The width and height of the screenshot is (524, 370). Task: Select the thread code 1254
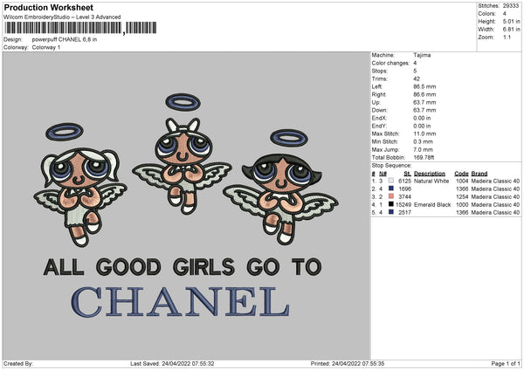pos(462,196)
